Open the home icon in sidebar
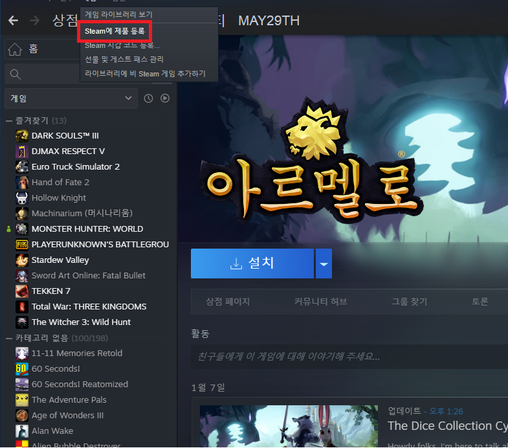508x448 pixels. (15, 49)
